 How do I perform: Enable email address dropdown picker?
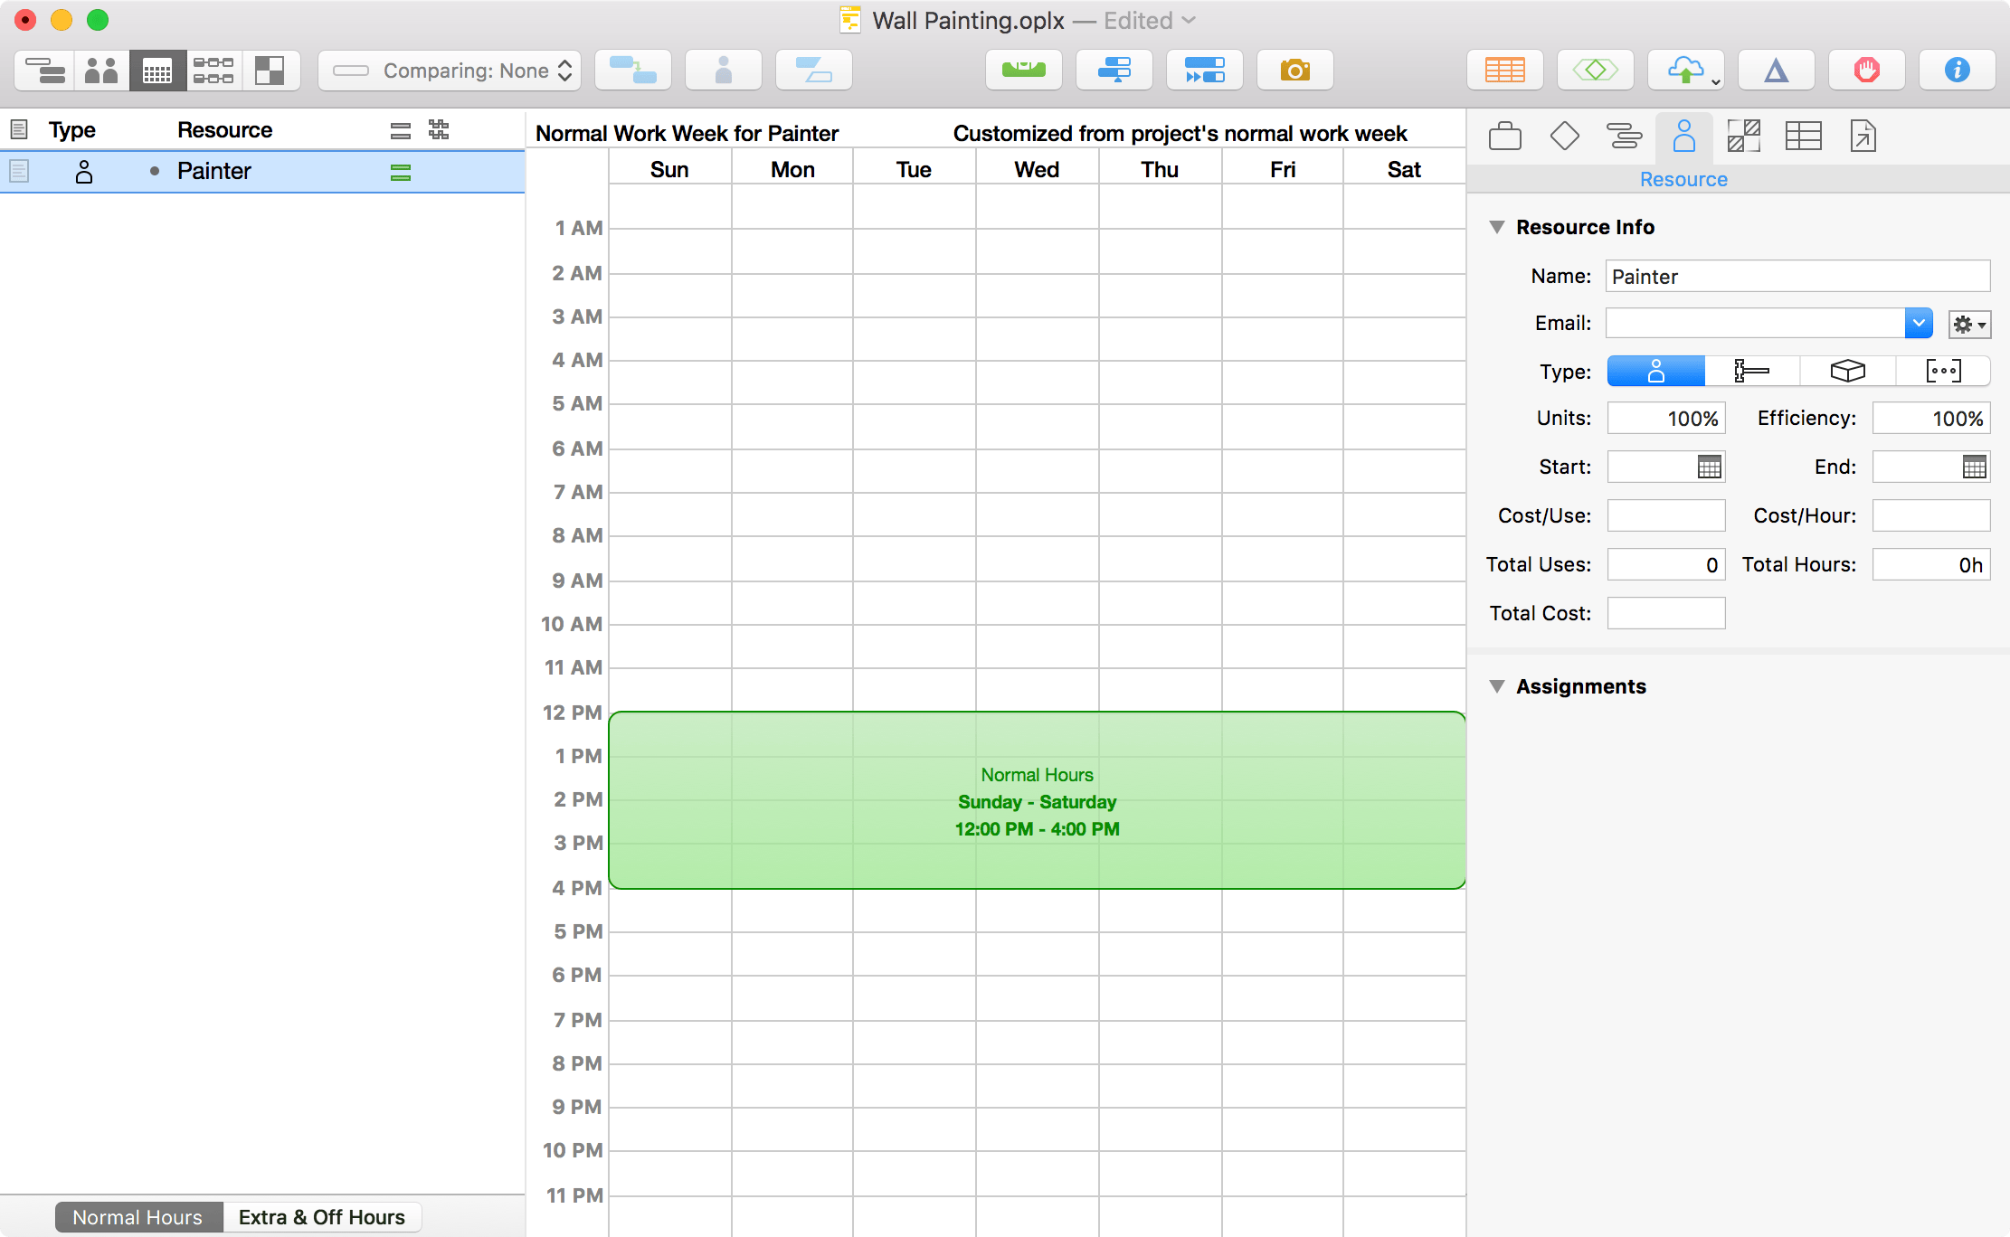coord(1921,323)
